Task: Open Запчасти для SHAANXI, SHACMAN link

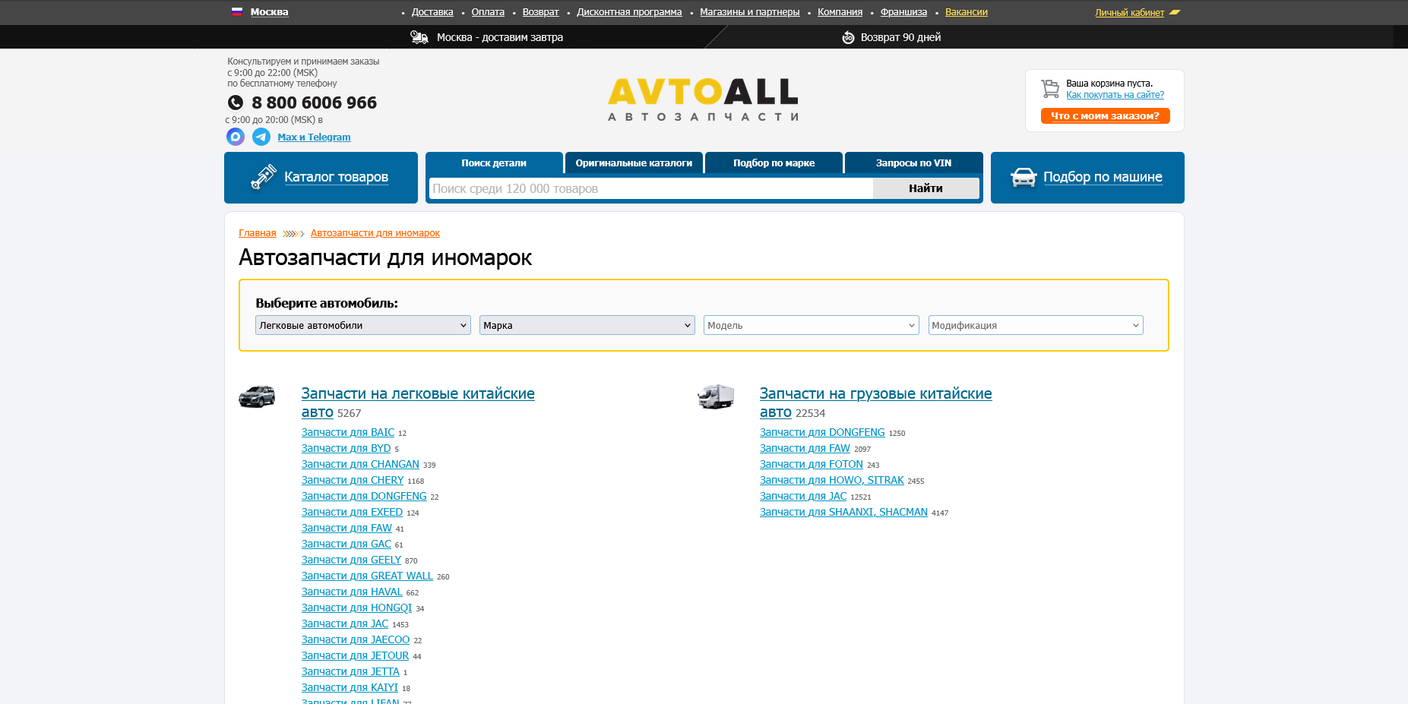Action: 843,512
